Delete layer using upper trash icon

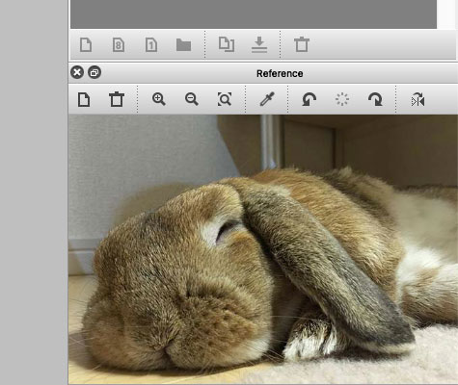pyautogui.click(x=302, y=44)
